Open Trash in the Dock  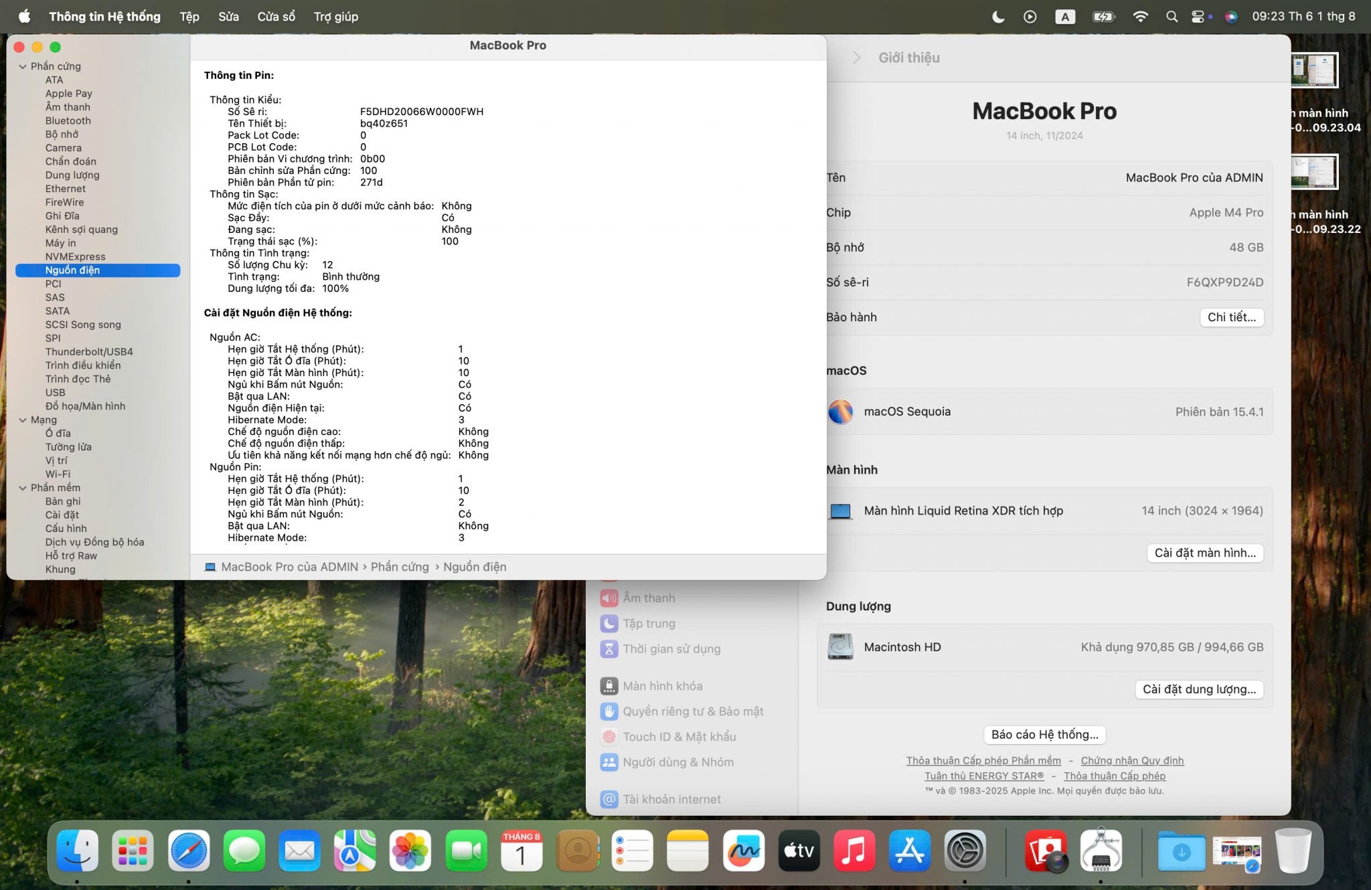tap(1293, 851)
